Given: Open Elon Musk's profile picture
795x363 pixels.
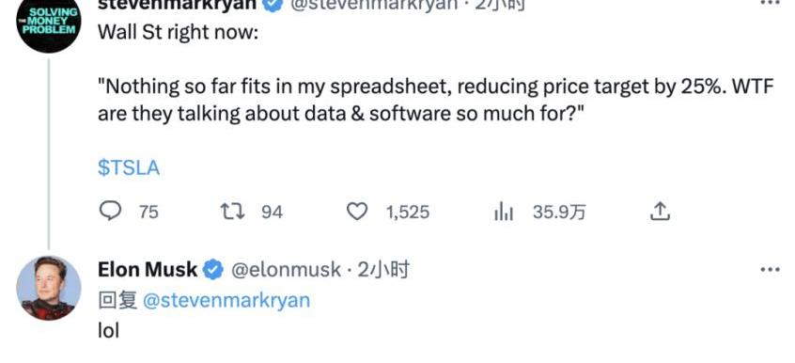Looking at the screenshot, I should (x=49, y=288).
